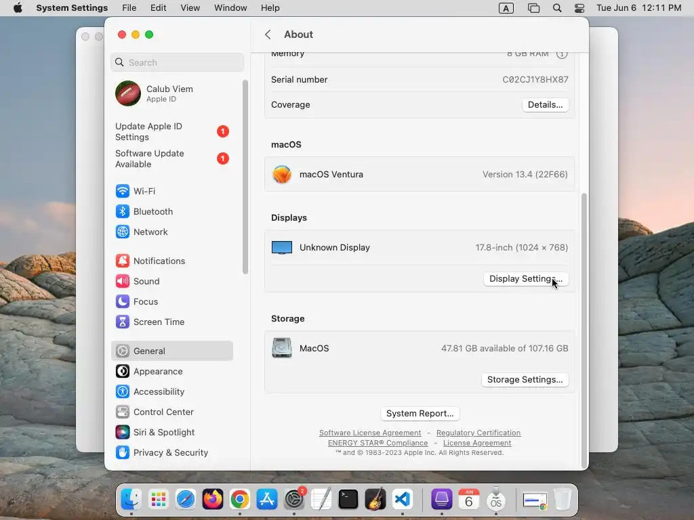The width and height of the screenshot is (694, 520).
Task: Select the Control Center icon
Action: pyautogui.click(x=123, y=412)
